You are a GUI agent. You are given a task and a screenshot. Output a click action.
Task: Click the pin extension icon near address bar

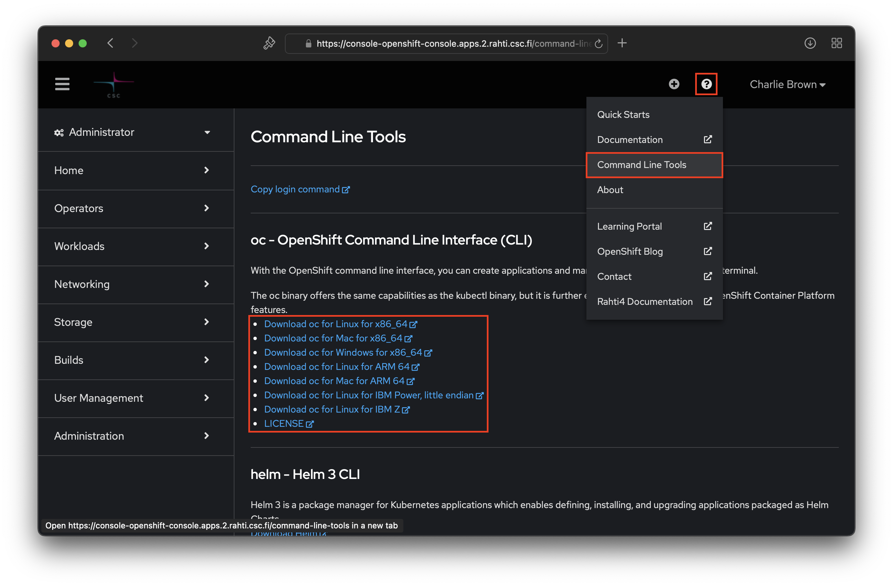click(x=269, y=43)
